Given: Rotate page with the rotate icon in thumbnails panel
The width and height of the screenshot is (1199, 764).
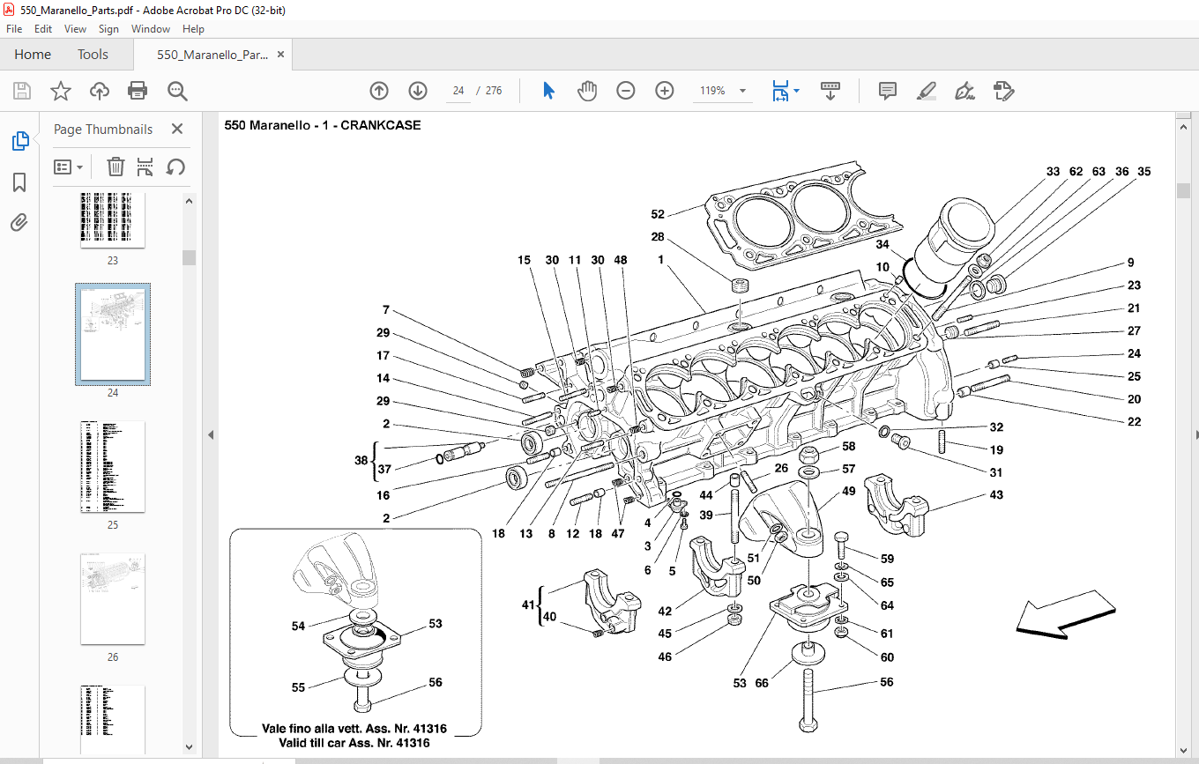Looking at the screenshot, I should 175,167.
